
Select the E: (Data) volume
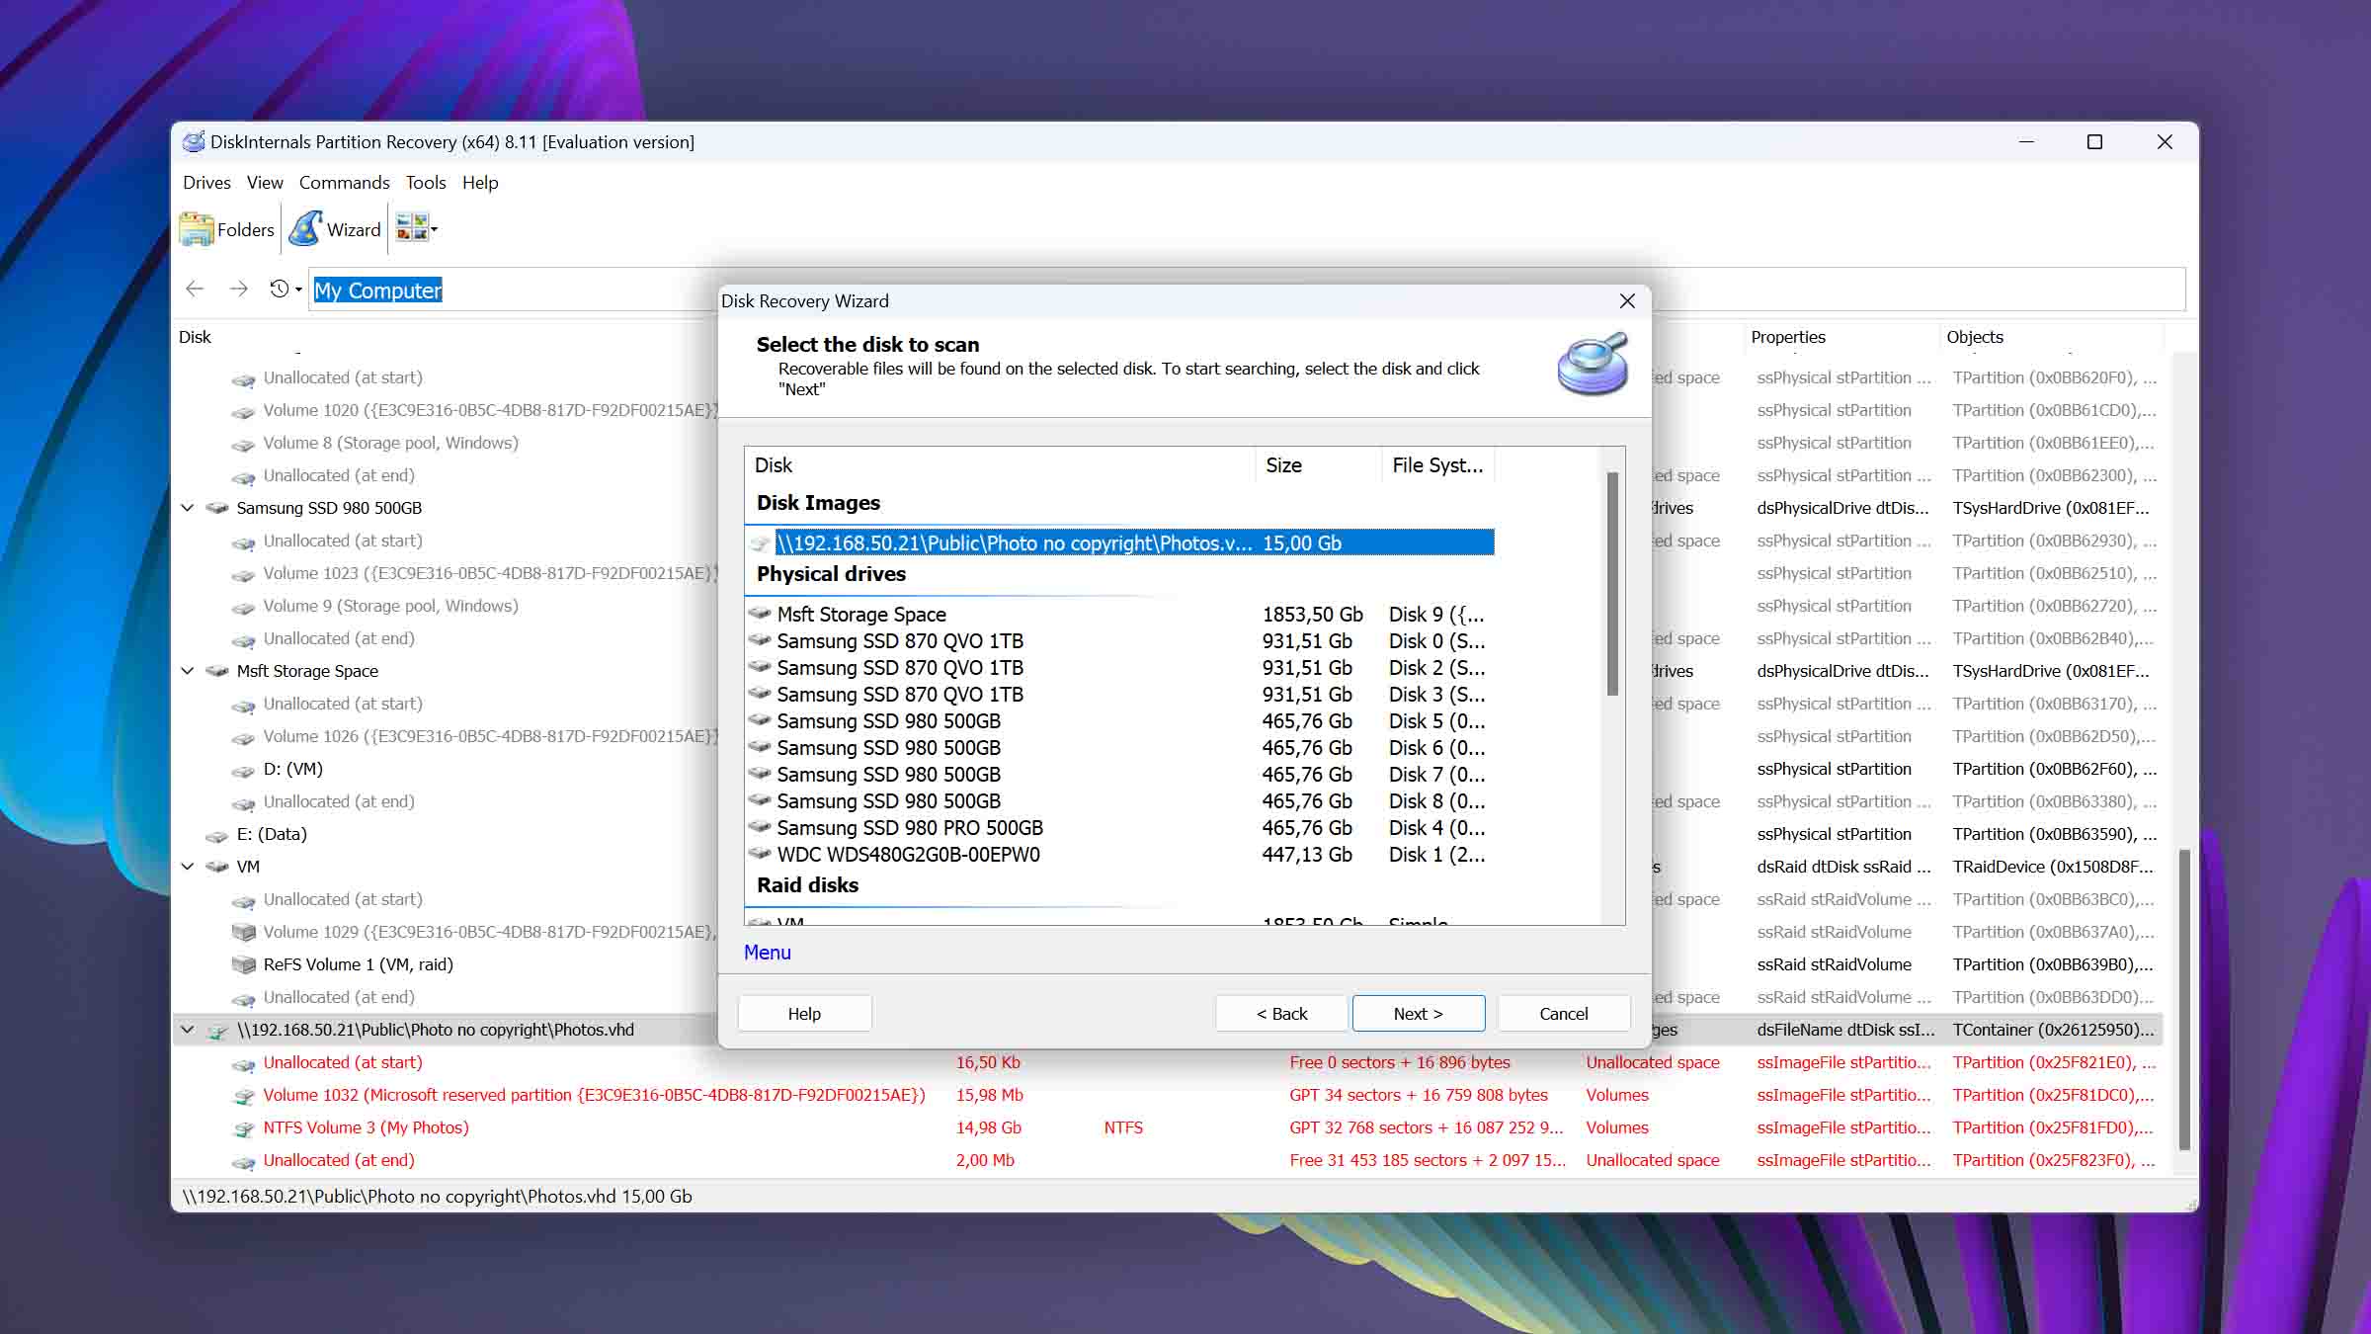coord(272,834)
